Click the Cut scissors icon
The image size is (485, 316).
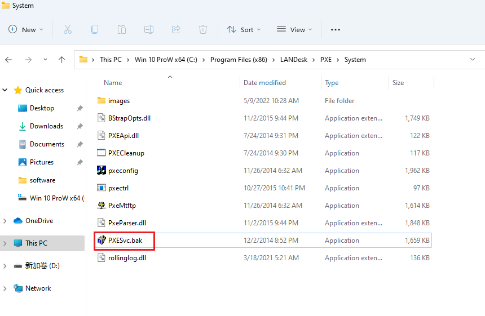tap(68, 30)
